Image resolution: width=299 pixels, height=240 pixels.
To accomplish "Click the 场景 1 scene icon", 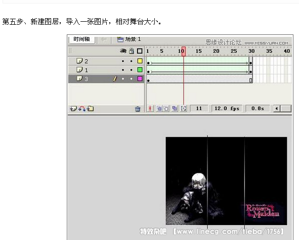I will (120, 39).
